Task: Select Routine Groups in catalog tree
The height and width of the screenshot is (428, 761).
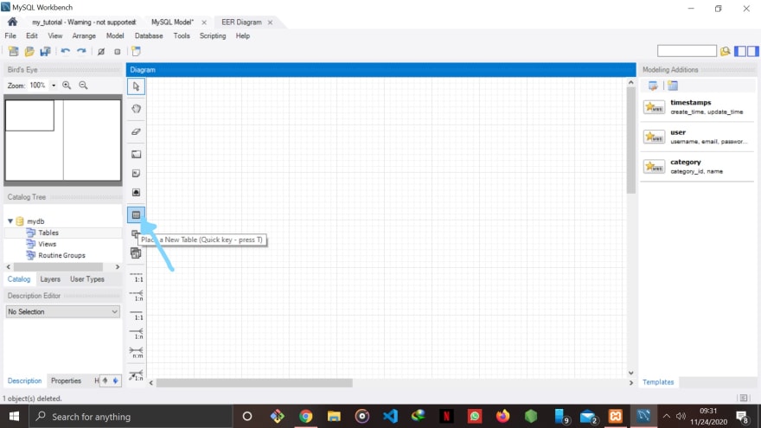Action: click(x=61, y=255)
